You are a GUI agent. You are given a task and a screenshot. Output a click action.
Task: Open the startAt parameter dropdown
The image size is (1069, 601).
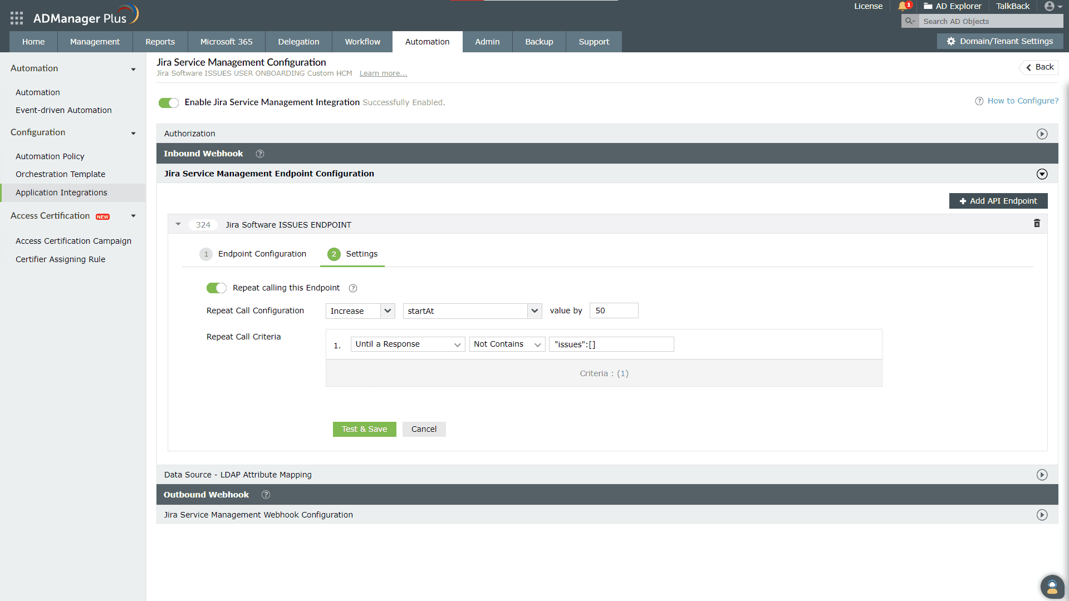coord(472,311)
